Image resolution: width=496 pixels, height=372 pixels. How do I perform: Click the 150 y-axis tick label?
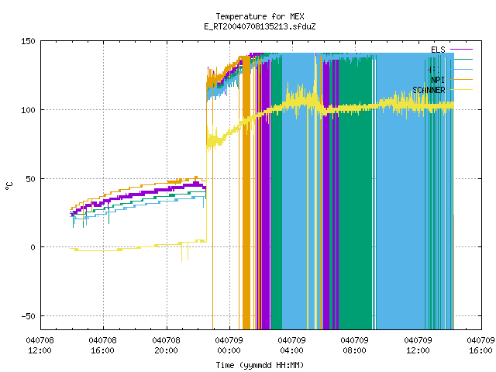pyautogui.click(x=28, y=41)
